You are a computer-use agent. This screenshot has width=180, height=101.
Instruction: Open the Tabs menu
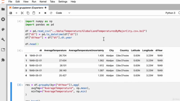click(52, 2)
